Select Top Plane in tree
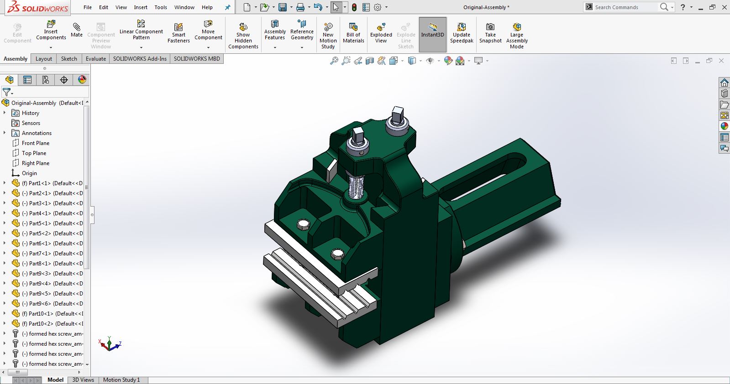This screenshot has width=730, height=384. point(34,153)
